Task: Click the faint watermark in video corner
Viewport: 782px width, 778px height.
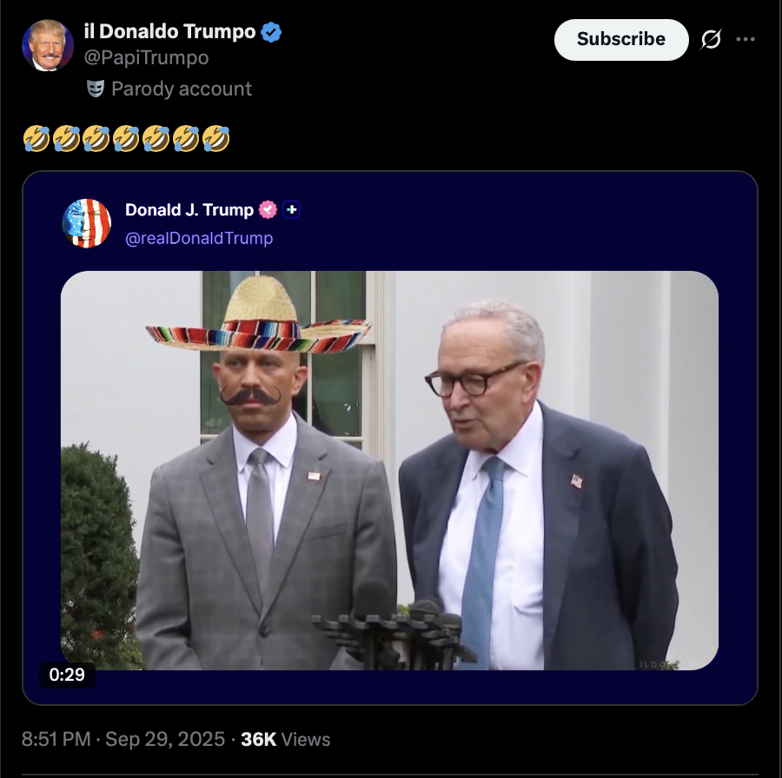Action: pos(667,664)
